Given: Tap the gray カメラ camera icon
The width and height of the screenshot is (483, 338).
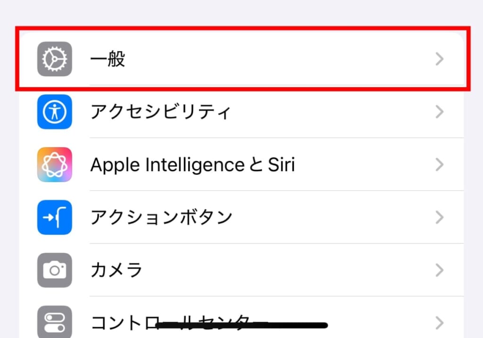Looking at the screenshot, I should pyautogui.click(x=54, y=270).
